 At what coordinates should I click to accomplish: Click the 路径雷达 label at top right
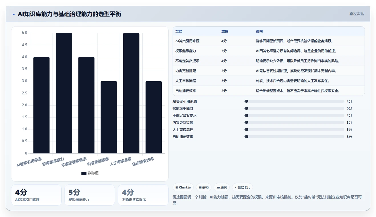pyautogui.click(x=357, y=14)
